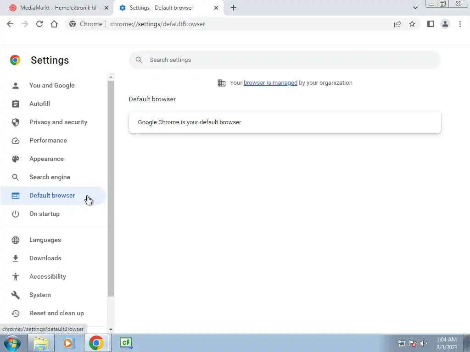Click the Languages globe icon

pos(16,240)
